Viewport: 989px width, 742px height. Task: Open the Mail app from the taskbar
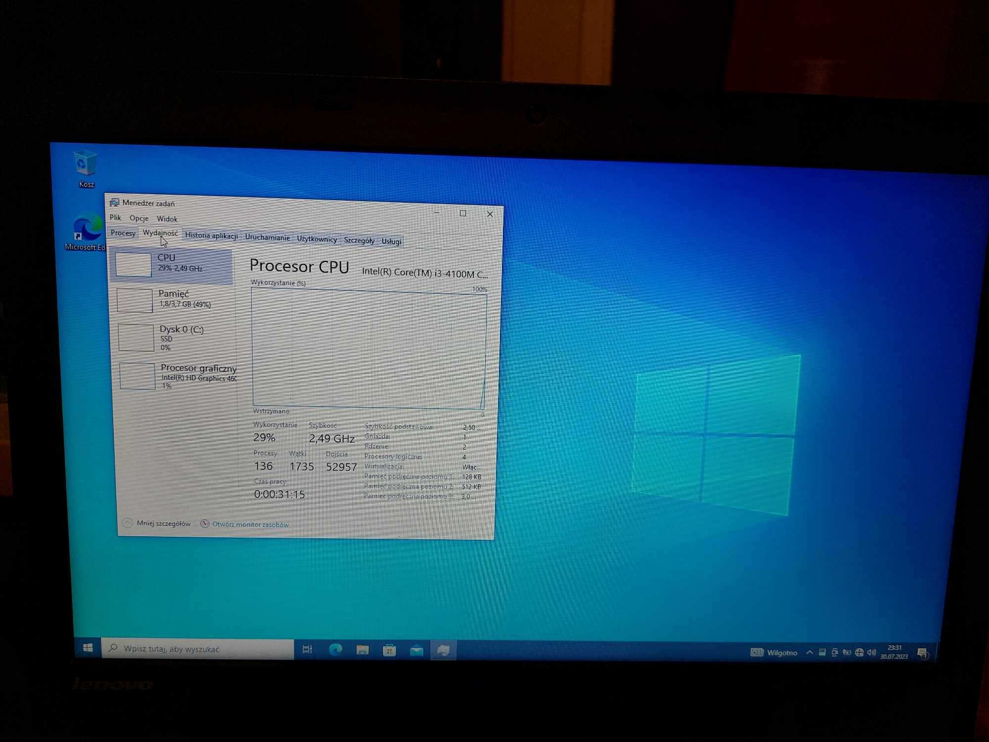tap(416, 650)
